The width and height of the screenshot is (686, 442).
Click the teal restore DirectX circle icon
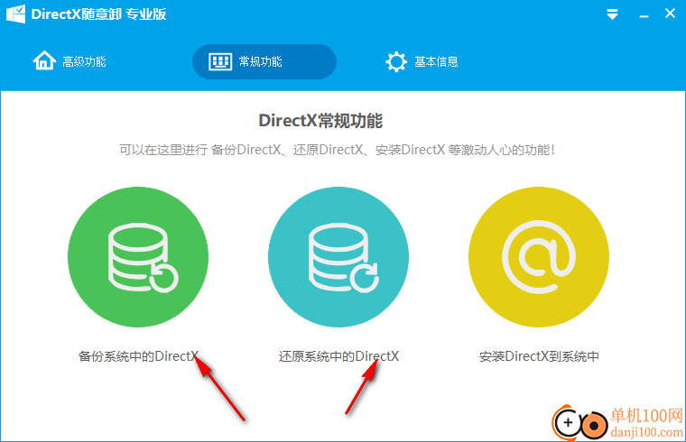(x=338, y=257)
